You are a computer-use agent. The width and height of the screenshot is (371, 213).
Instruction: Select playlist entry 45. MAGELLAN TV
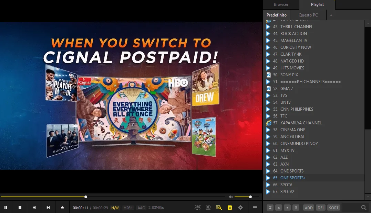[314, 40]
